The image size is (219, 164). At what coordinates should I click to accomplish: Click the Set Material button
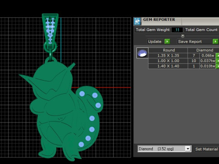point(207,149)
